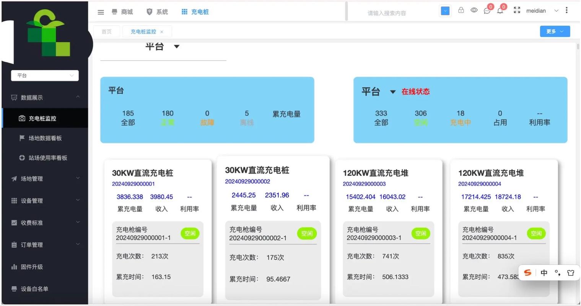
Task: Open the 更多 dropdown button
Action: (555, 31)
